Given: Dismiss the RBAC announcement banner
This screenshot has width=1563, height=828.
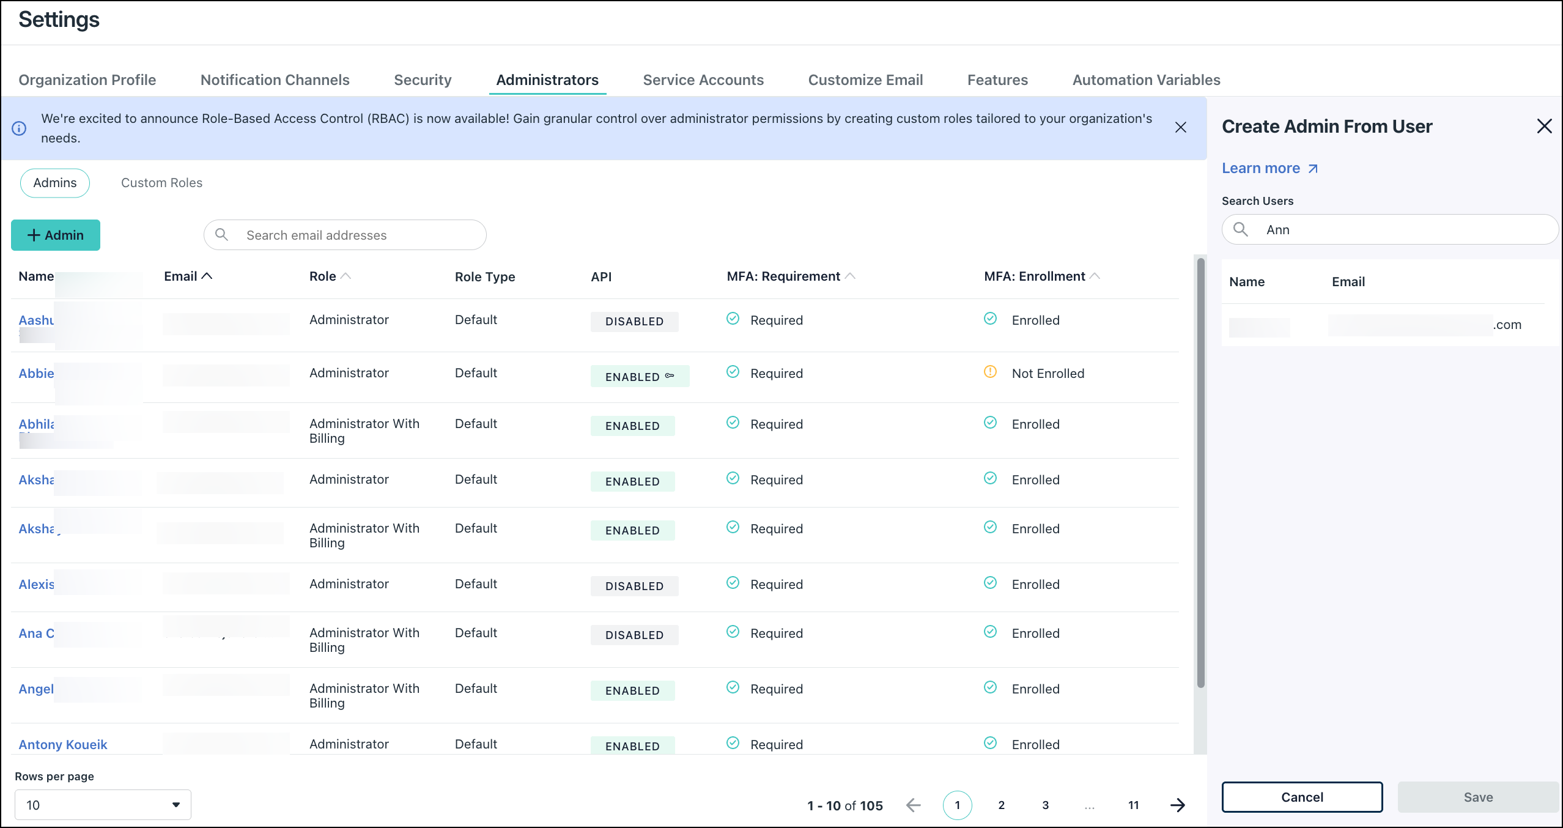Looking at the screenshot, I should coord(1180,128).
